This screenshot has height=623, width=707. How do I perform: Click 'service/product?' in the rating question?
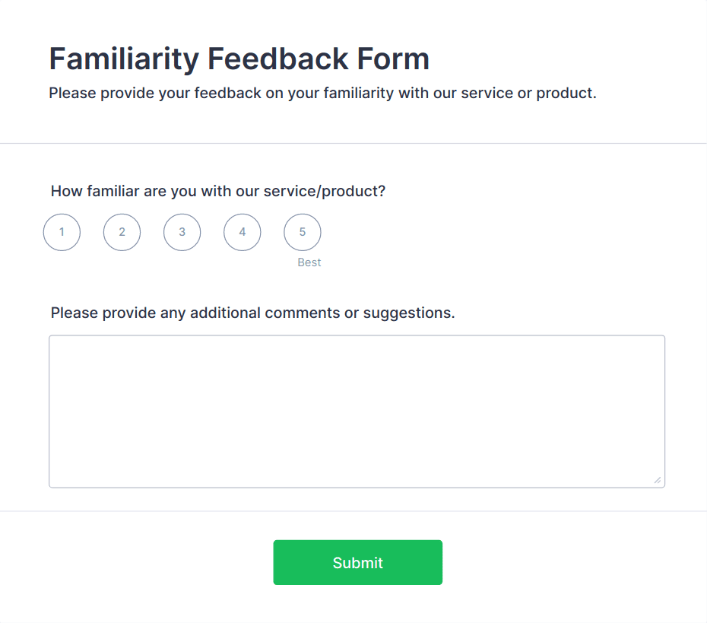pyautogui.click(x=325, y=191)
